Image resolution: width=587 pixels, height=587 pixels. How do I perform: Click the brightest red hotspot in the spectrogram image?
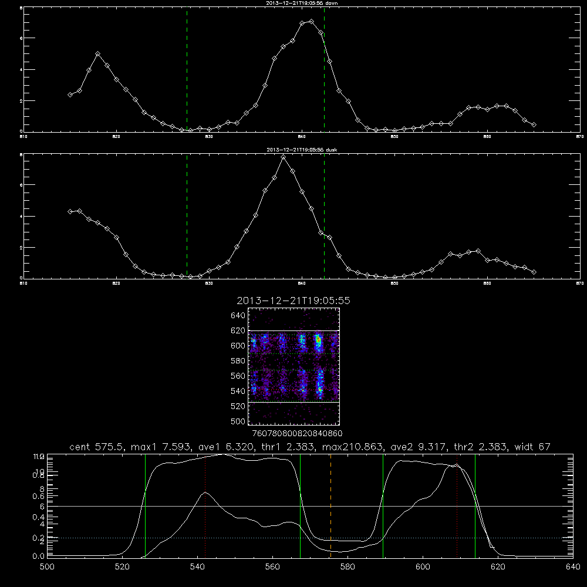point(319,340)
